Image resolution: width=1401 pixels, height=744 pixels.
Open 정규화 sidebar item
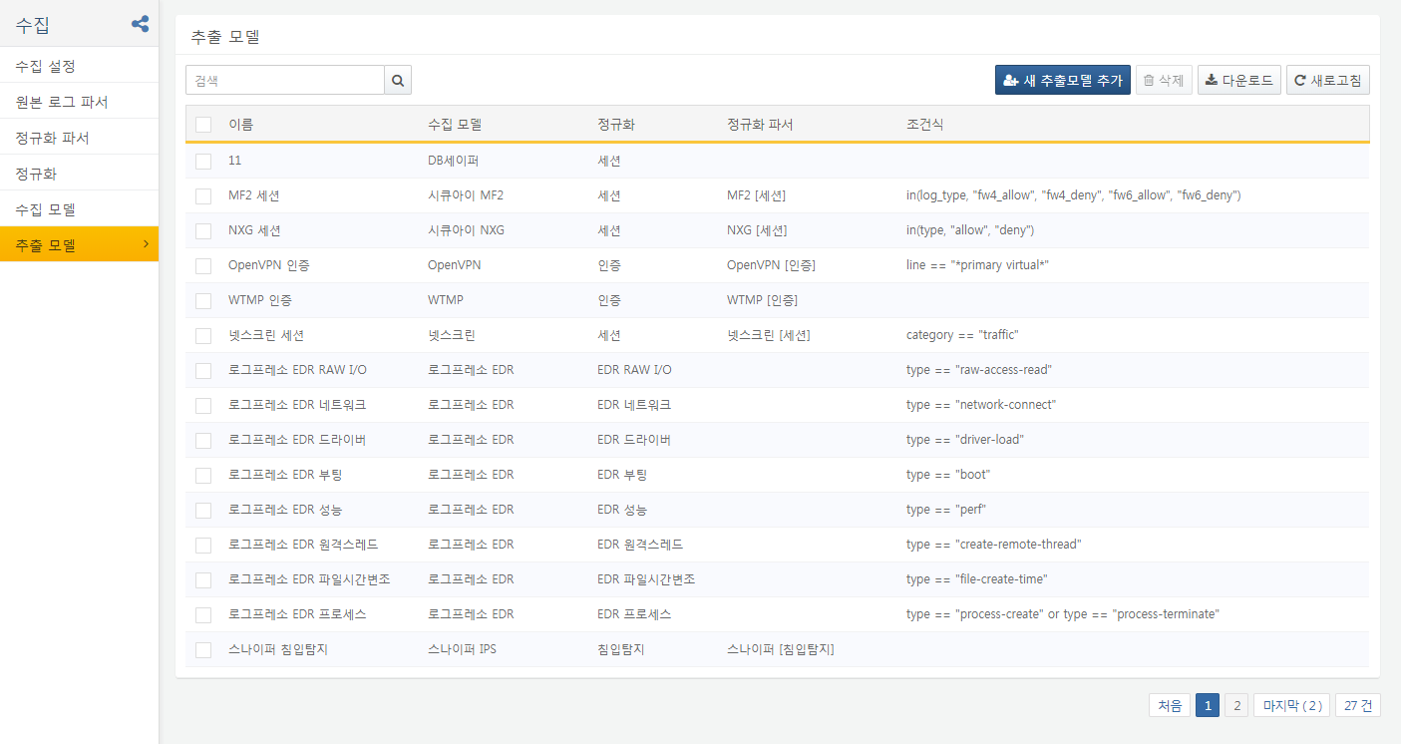pyautogui.click(x=79, y=174)
